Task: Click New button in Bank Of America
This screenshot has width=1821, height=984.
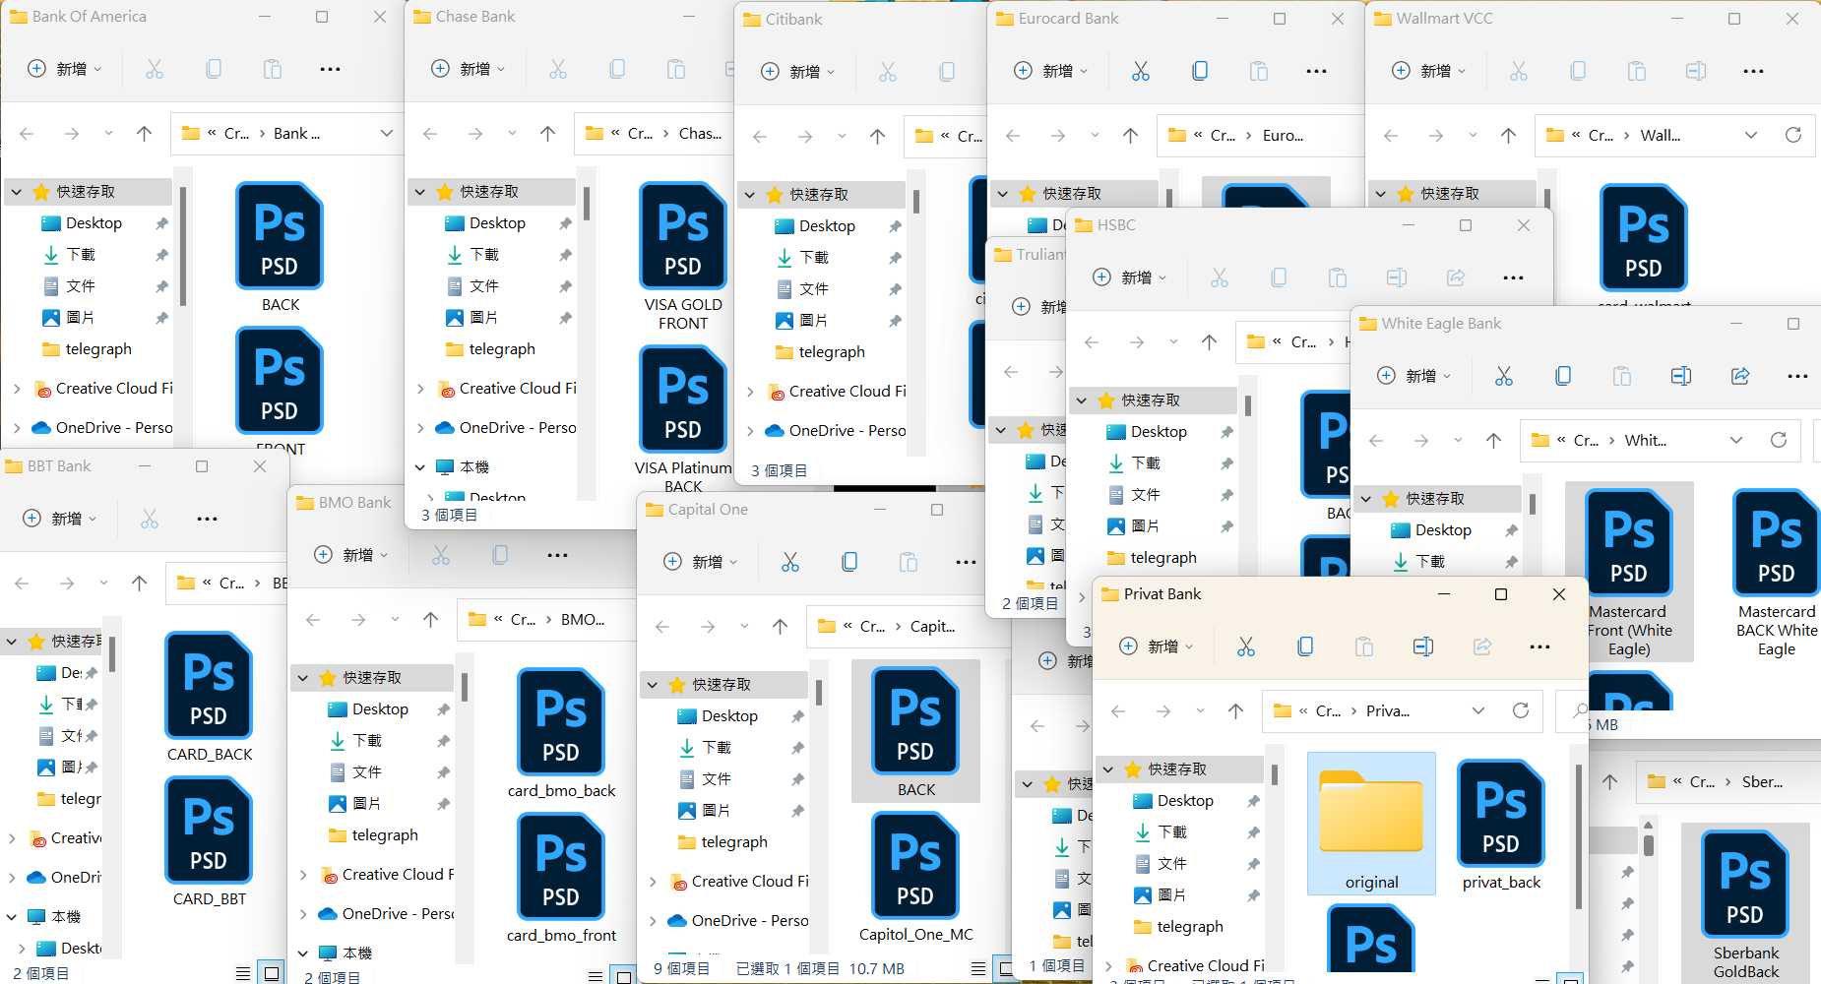Action: [x=64, y=69]
